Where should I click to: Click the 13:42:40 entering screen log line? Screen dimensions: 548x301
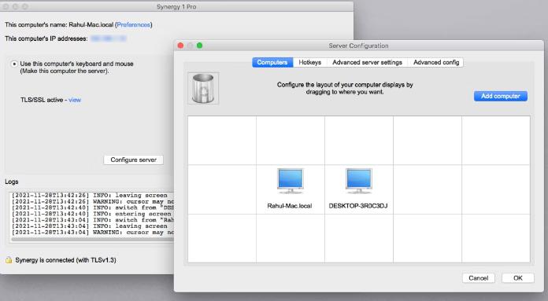pos(91,214)
